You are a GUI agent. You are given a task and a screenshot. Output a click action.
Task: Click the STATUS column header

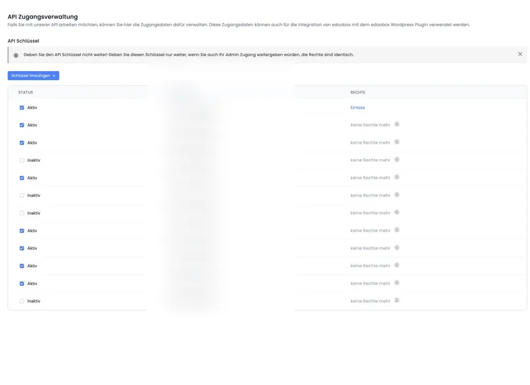point(26,92)
